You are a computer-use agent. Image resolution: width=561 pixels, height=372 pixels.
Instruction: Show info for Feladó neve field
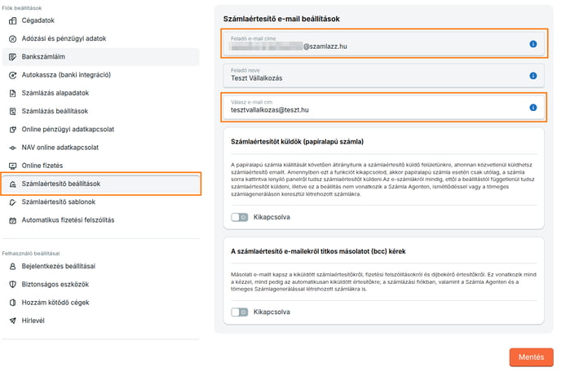[x=533, y=76]
